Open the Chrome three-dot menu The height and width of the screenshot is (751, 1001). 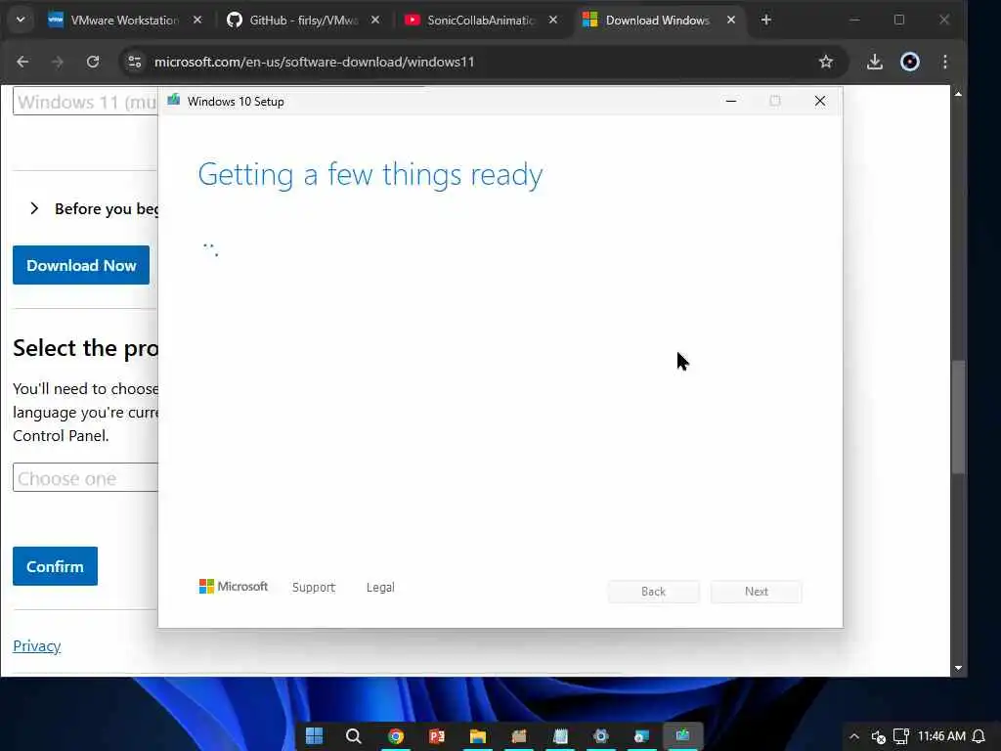click(x=945, y=62)
